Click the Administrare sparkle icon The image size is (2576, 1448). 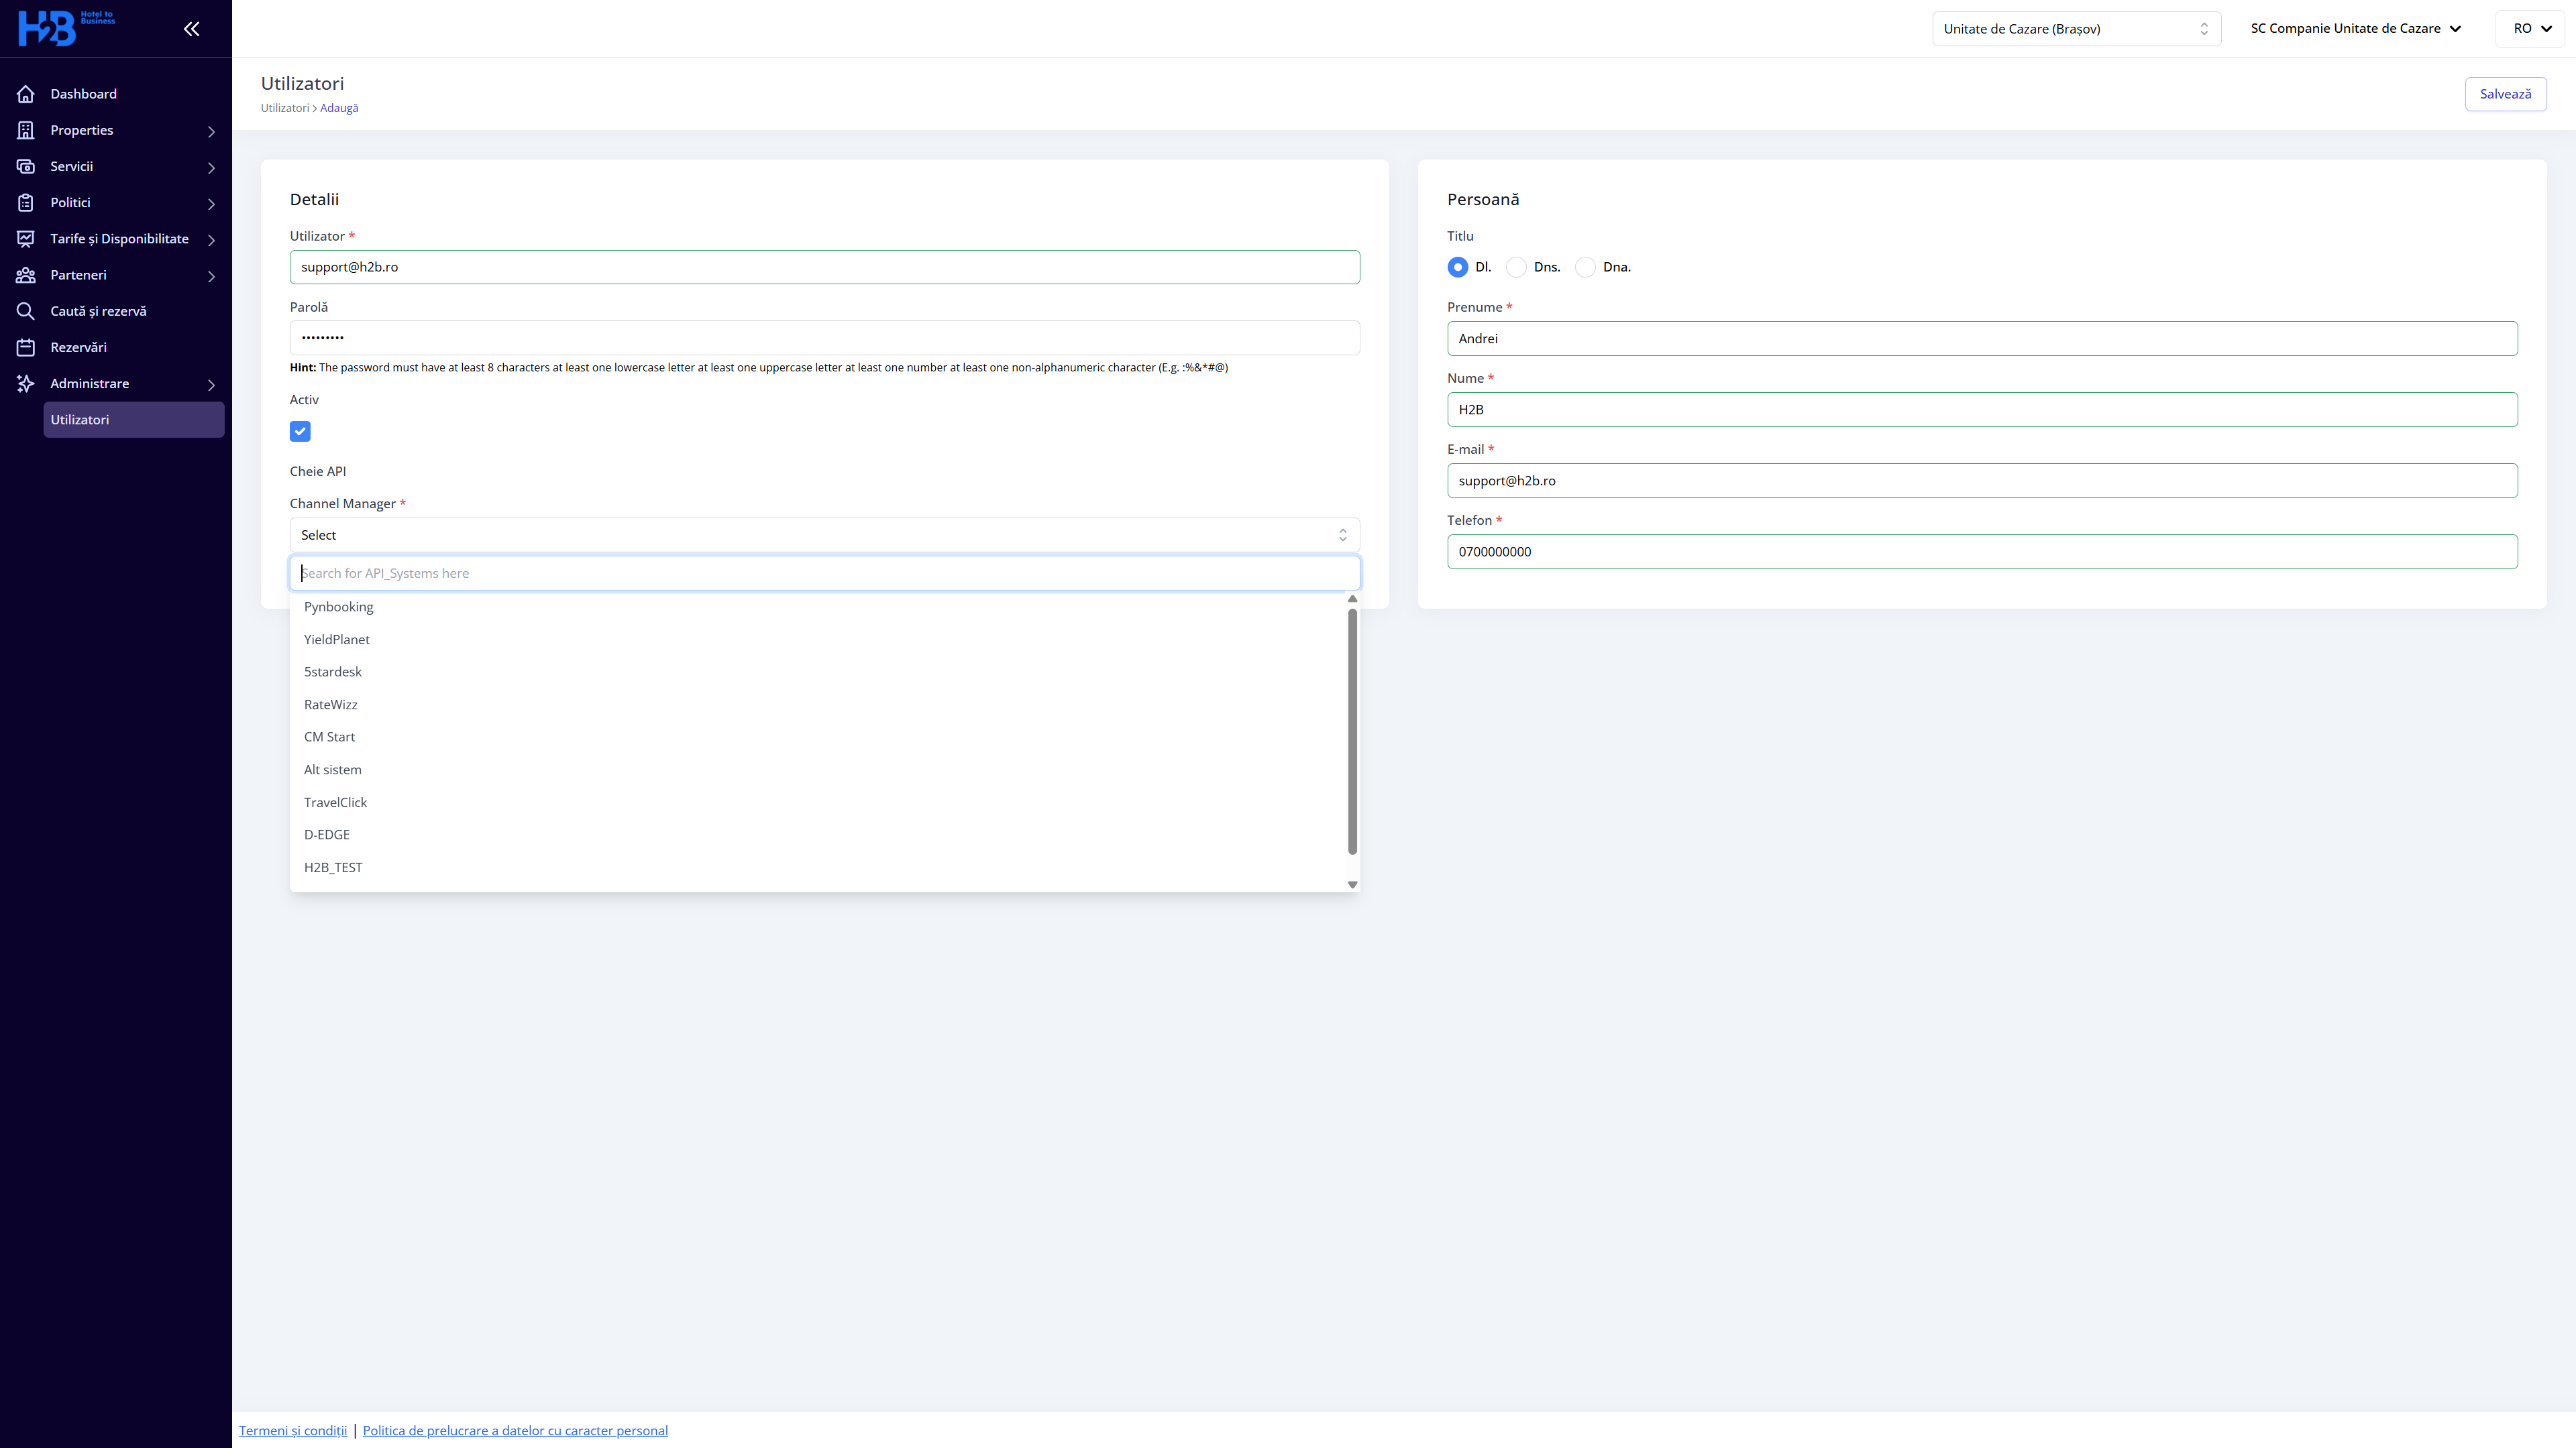pyautogui.click(x=26, y=383)
